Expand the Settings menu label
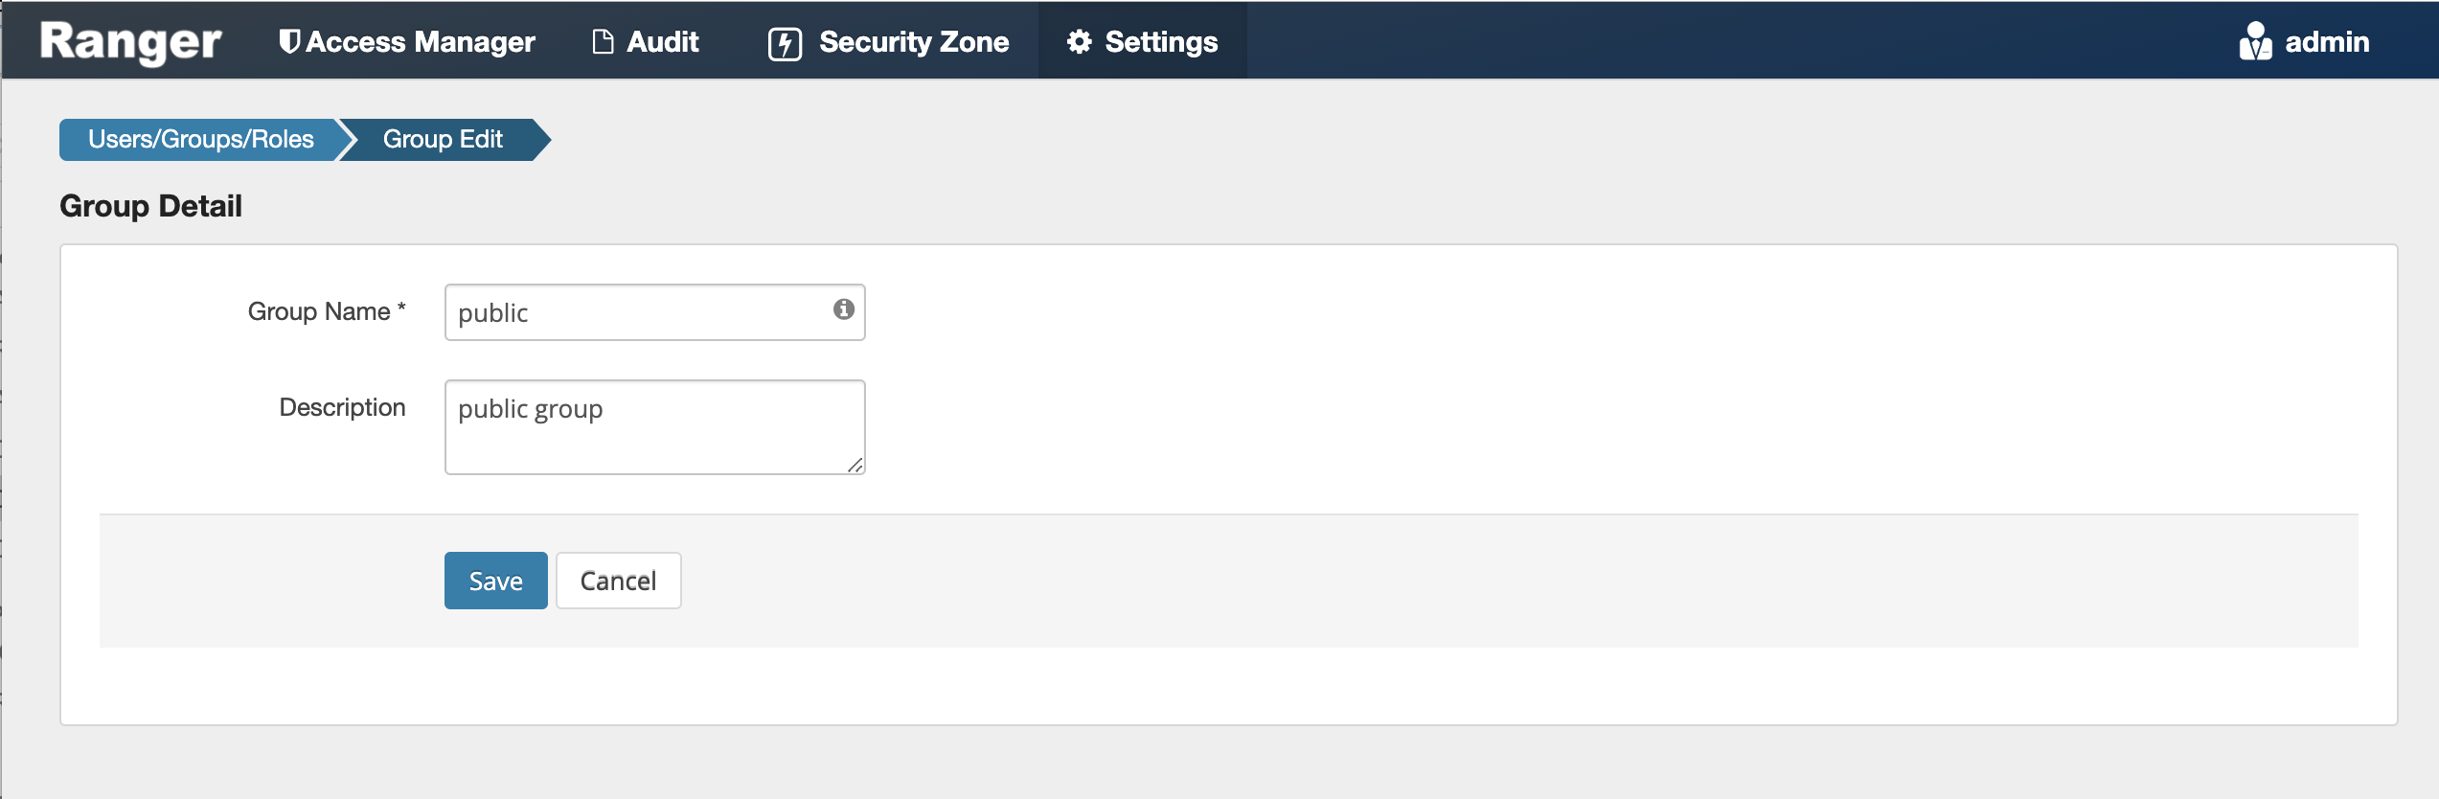2439x799 pixels. tap(1161, 42)
